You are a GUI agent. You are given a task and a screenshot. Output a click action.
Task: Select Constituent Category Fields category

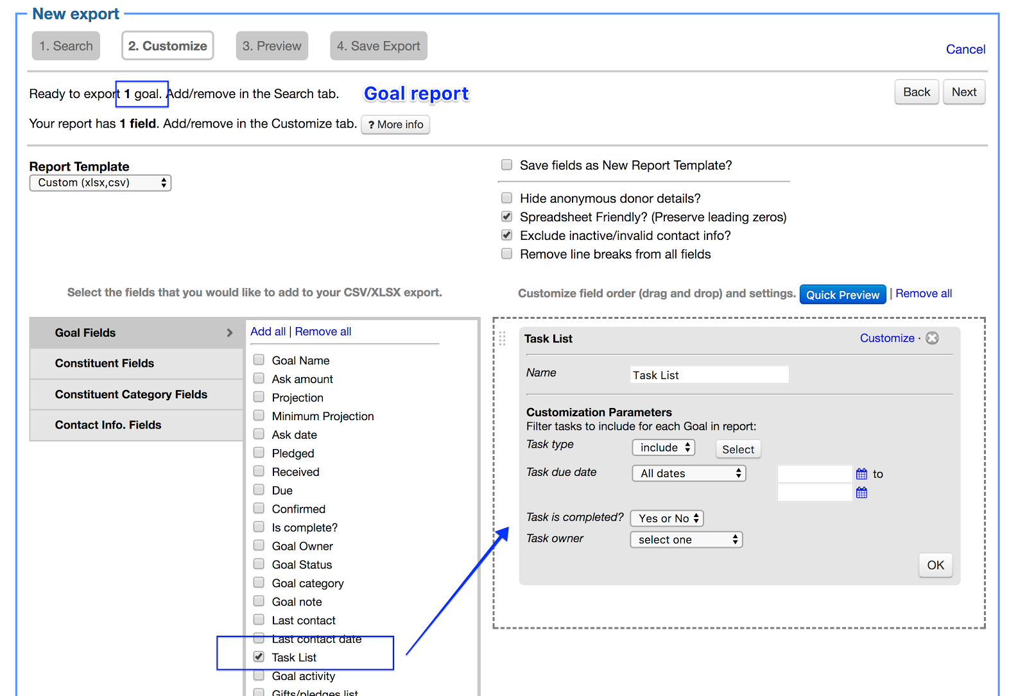coord(136,395)
